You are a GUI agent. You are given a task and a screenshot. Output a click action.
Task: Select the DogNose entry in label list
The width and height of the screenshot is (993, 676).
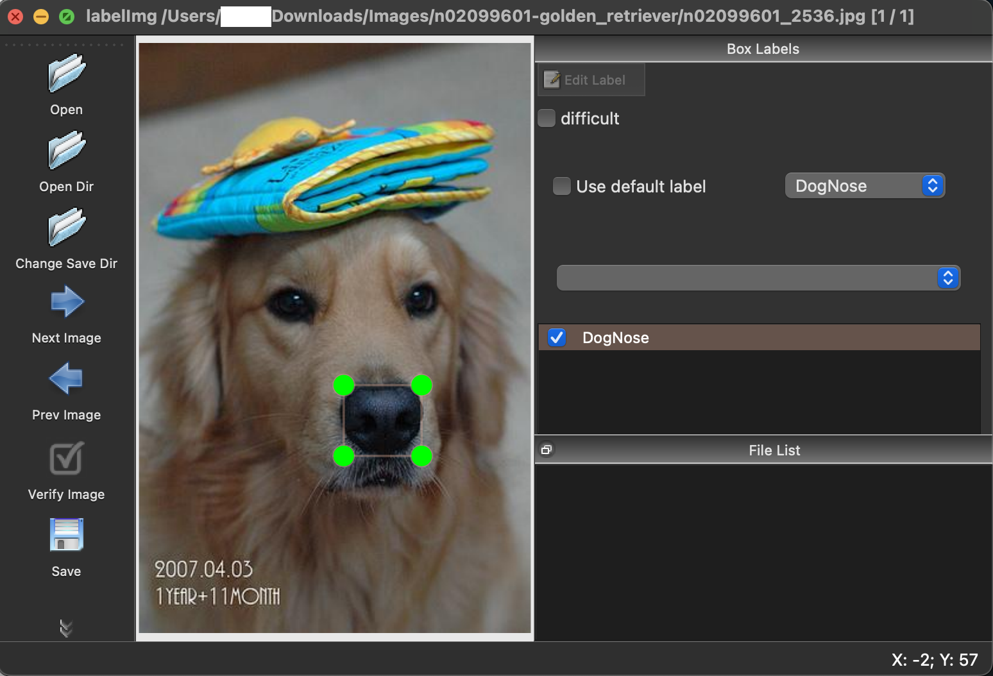coord(616,337)
